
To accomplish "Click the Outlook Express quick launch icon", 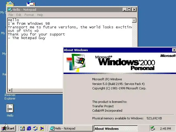I will [35, 128].
